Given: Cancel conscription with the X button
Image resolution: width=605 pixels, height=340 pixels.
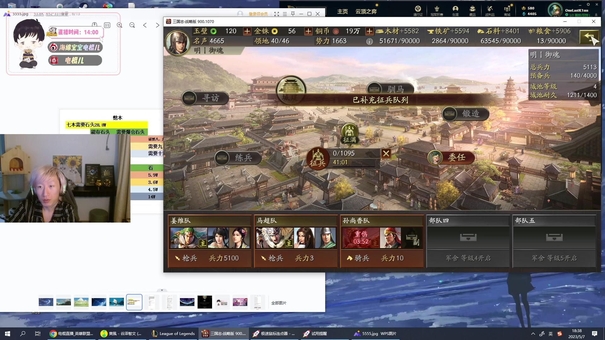Looking at the screenshot, I should coord(386,154).
